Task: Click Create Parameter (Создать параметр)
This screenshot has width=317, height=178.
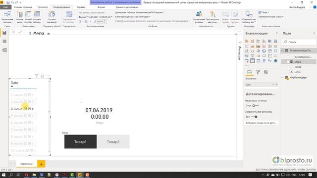Action: point(52,17)
